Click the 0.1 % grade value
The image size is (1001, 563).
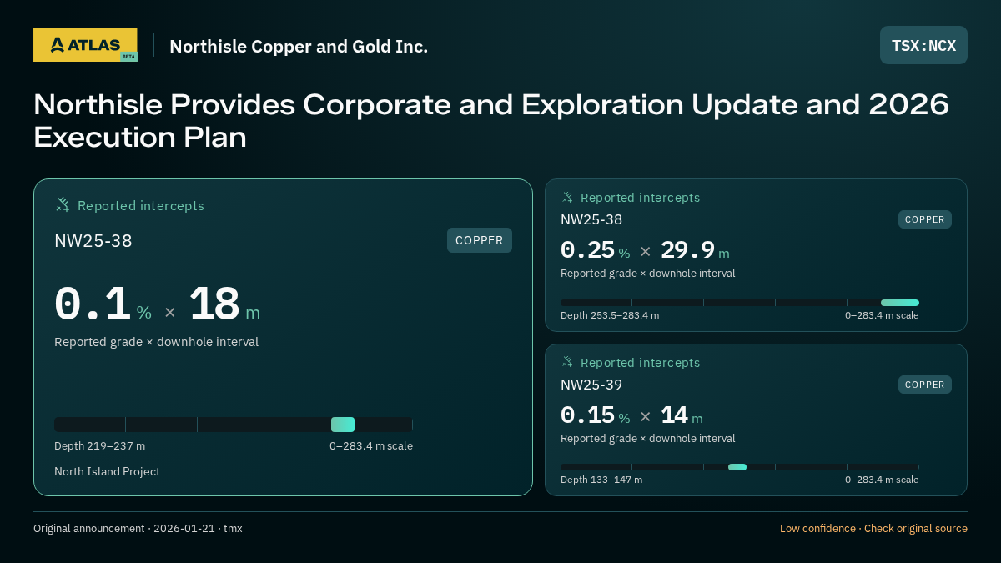pos(103,305)
